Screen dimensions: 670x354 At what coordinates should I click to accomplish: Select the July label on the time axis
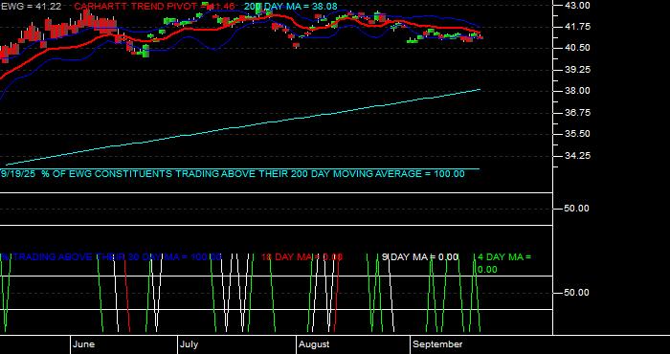coord(189,344)
